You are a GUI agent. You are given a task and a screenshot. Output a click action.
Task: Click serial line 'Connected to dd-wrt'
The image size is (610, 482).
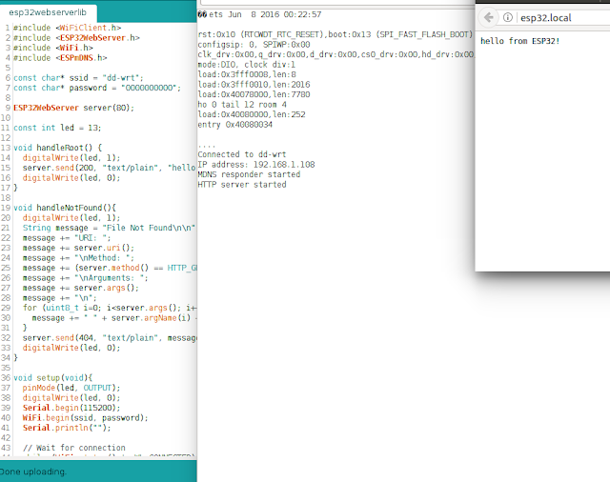coord(241,154)
